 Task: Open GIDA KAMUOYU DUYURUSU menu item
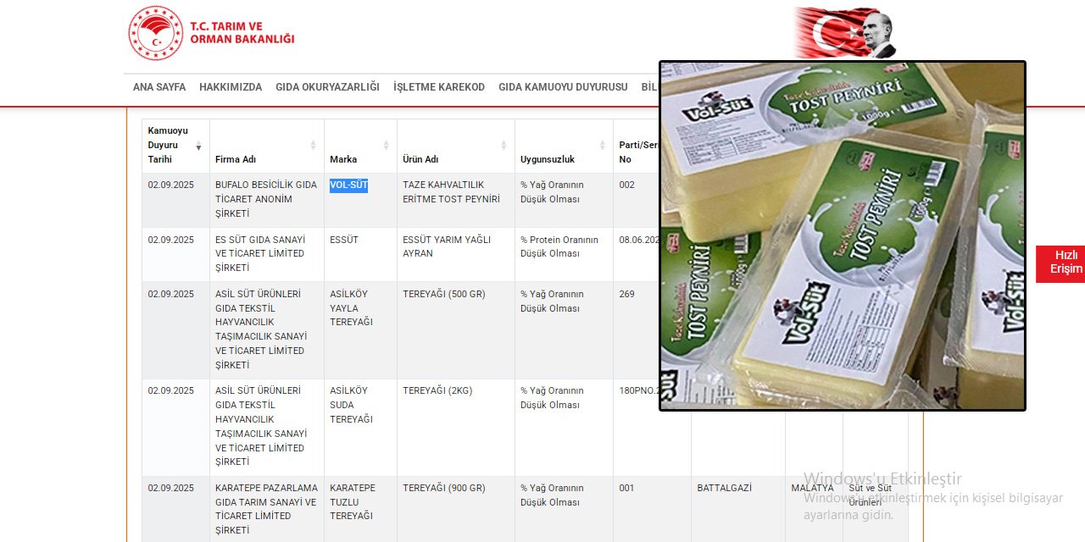click(563, 87)
